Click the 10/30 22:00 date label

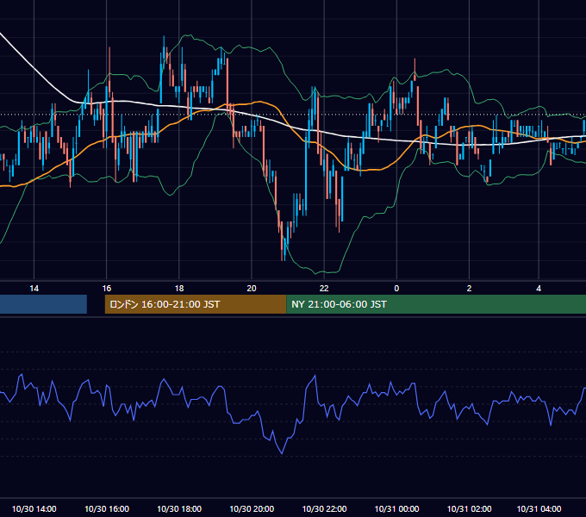click(324, 508)
